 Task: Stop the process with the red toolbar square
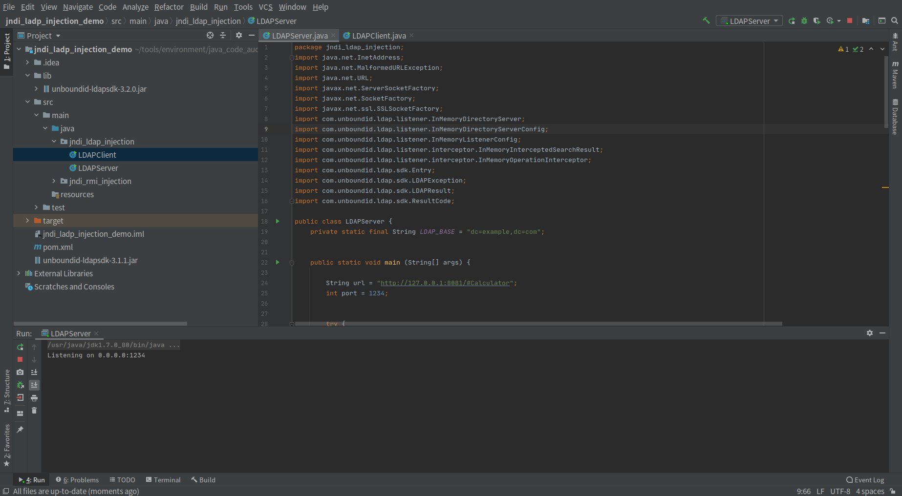pos(850,21)
